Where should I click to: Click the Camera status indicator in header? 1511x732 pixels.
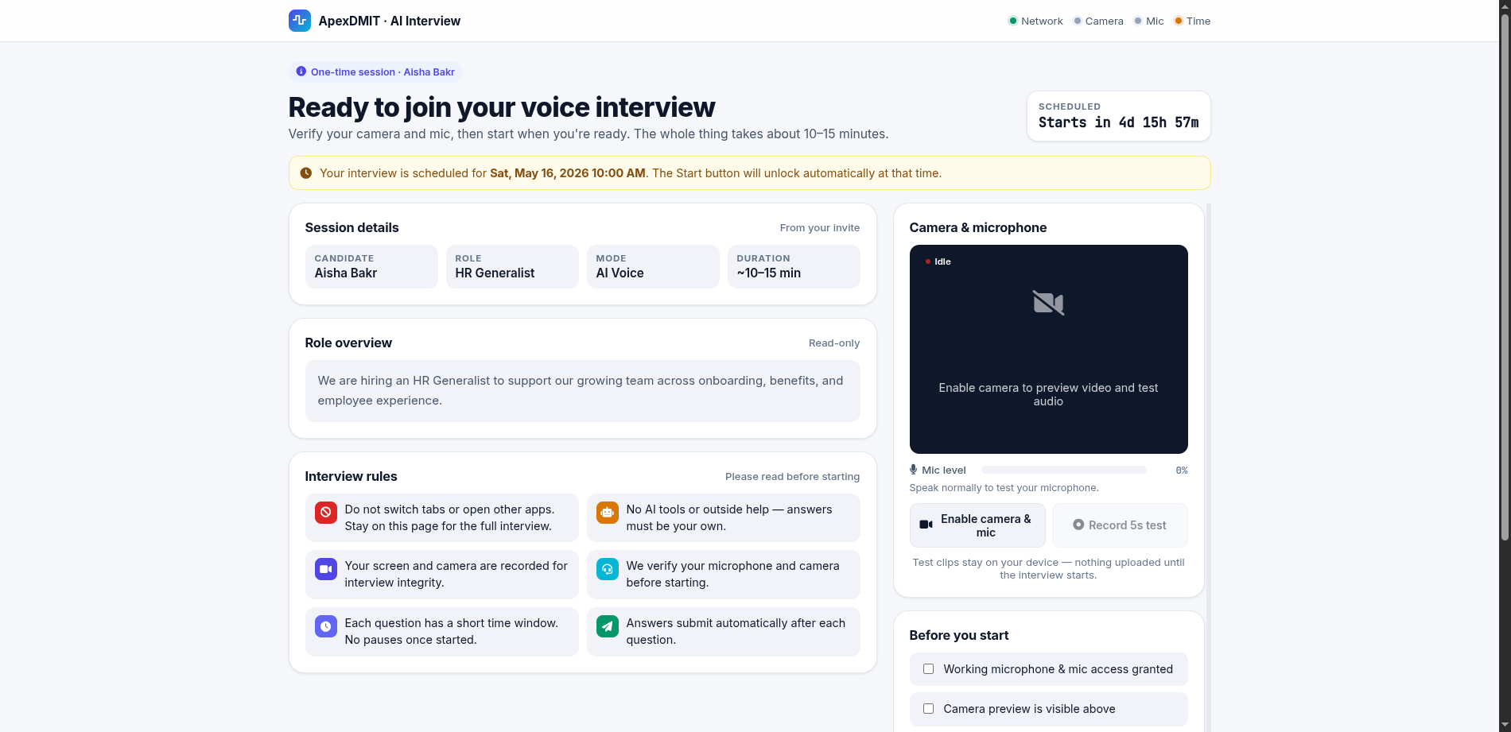pyautogui.click(x=1098, y=21)
